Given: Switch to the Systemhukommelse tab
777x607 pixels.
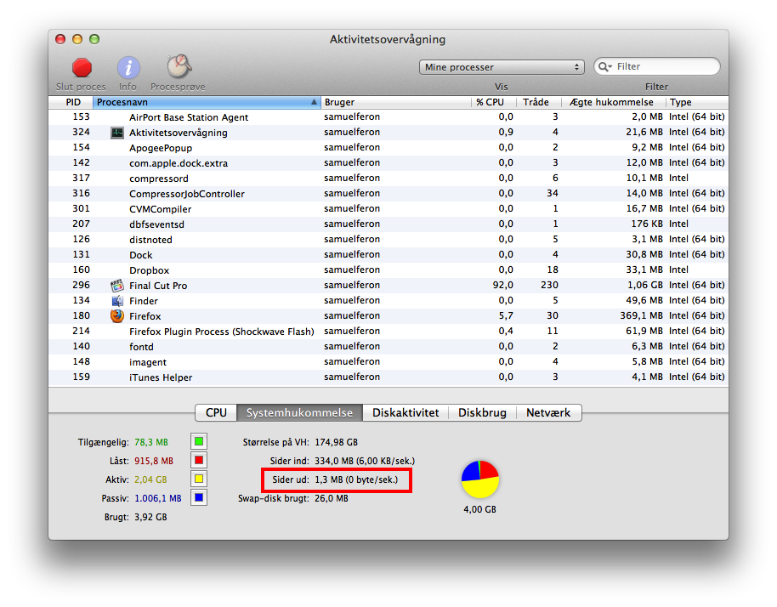Looking at the screenshot, I should point(299,413).
